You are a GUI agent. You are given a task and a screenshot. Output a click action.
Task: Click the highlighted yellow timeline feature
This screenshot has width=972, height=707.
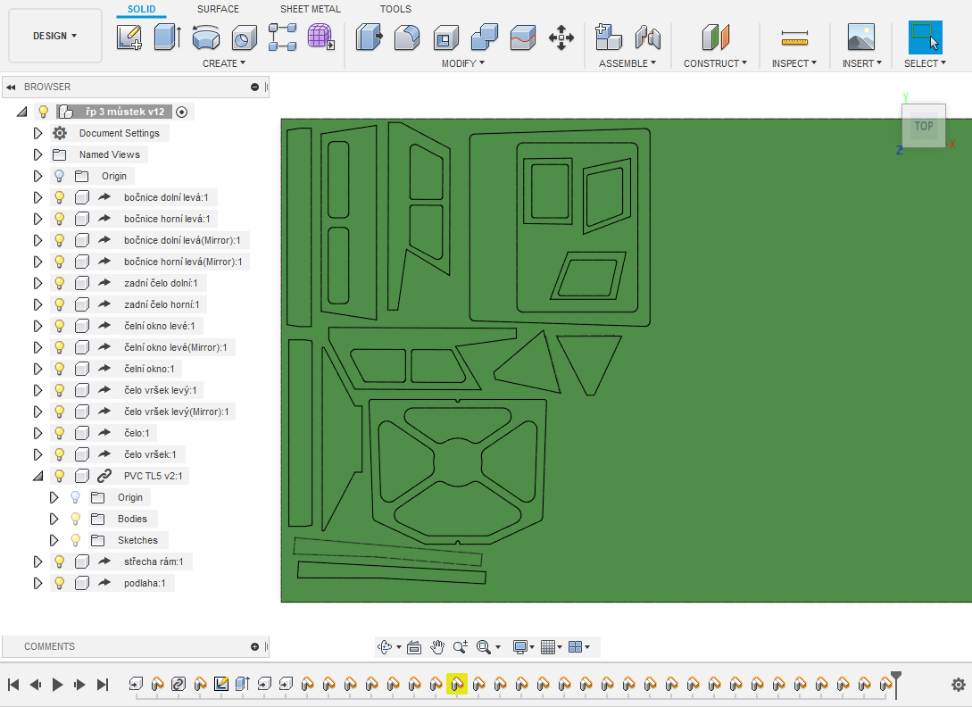(x=457, y=685)
